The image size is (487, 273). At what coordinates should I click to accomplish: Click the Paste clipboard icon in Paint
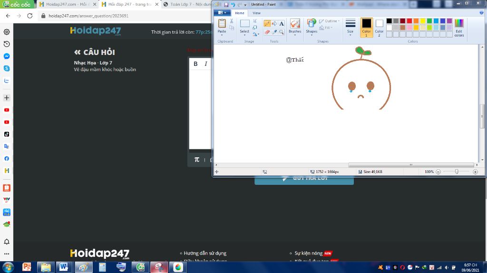[x=222, y=24]
